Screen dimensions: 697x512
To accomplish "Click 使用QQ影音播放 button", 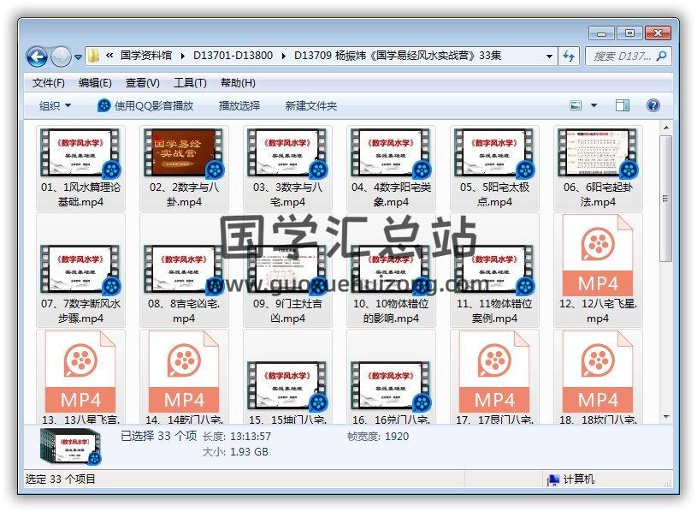I will (x=145, y=105).
